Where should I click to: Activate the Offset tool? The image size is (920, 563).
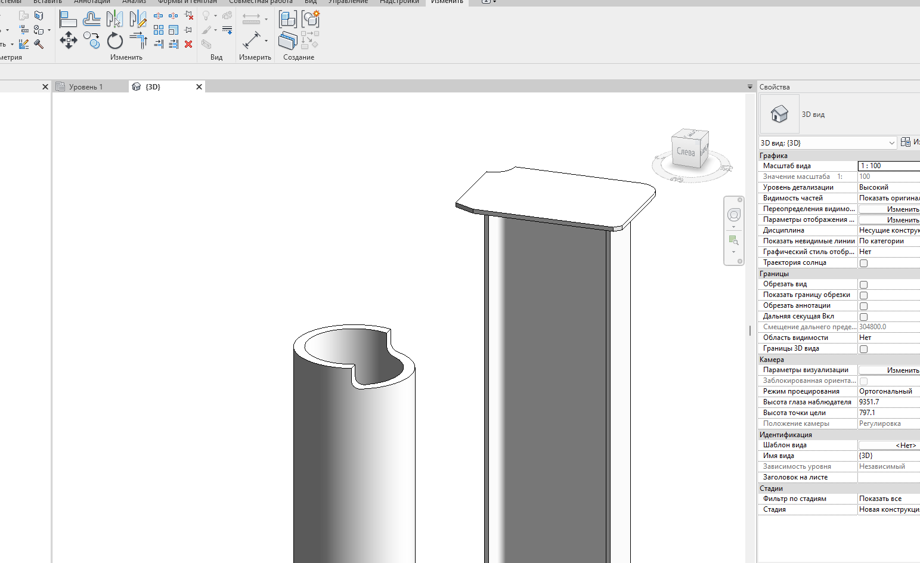pos(91,19)
